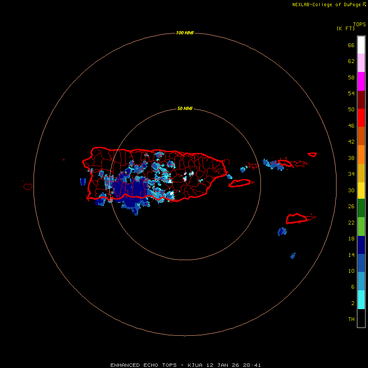
Task: Click the '100 NMI' range ring label
Action: [185, 33]
